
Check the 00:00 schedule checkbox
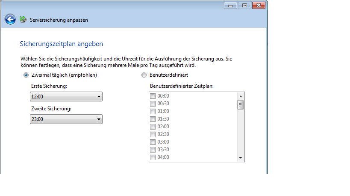(x=153, y=96)
